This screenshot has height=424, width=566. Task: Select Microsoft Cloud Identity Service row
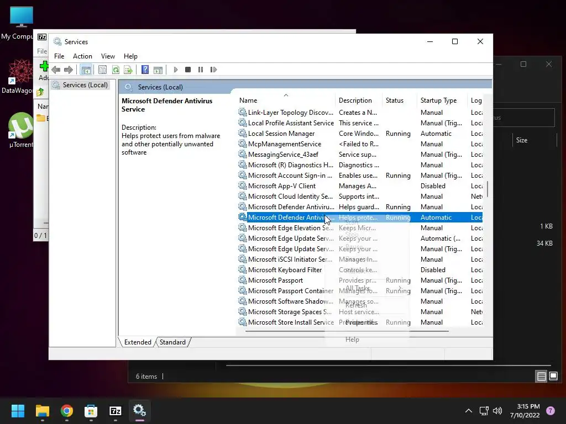pyautogui.click(x=360, y=196)
